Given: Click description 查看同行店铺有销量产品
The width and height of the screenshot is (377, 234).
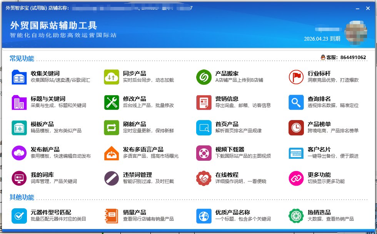Looking at the screenshot, I should pos(148,219).
